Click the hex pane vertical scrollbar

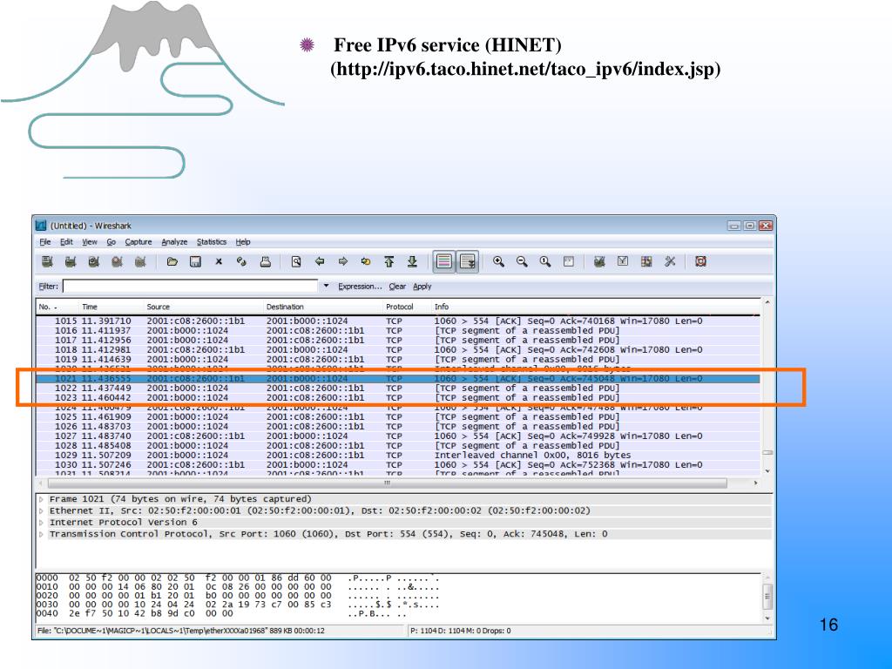767,598
